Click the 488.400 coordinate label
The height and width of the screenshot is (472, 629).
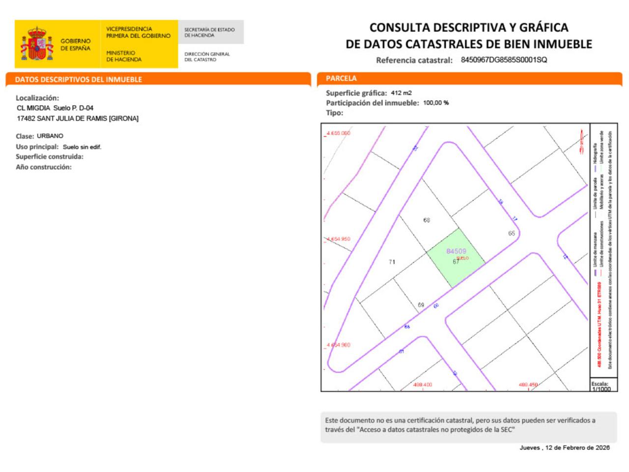coord(423,384)
